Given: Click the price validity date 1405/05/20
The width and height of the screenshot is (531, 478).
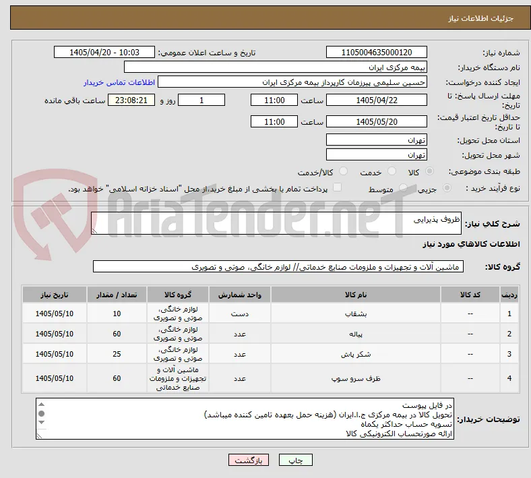Looking at the screenshot, I should [376, 121].
